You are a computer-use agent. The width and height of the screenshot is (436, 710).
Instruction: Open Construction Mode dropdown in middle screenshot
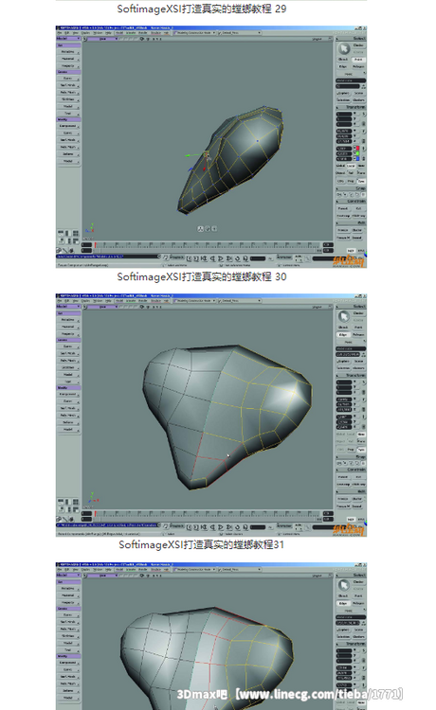click(195, 301)
